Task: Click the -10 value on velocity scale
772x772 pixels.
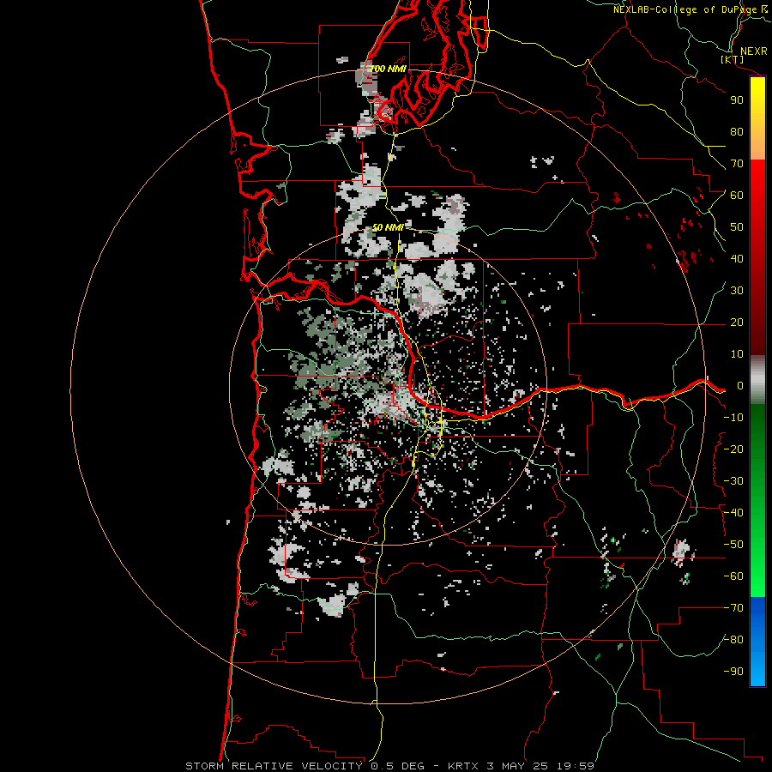Action: coord(733,418)
